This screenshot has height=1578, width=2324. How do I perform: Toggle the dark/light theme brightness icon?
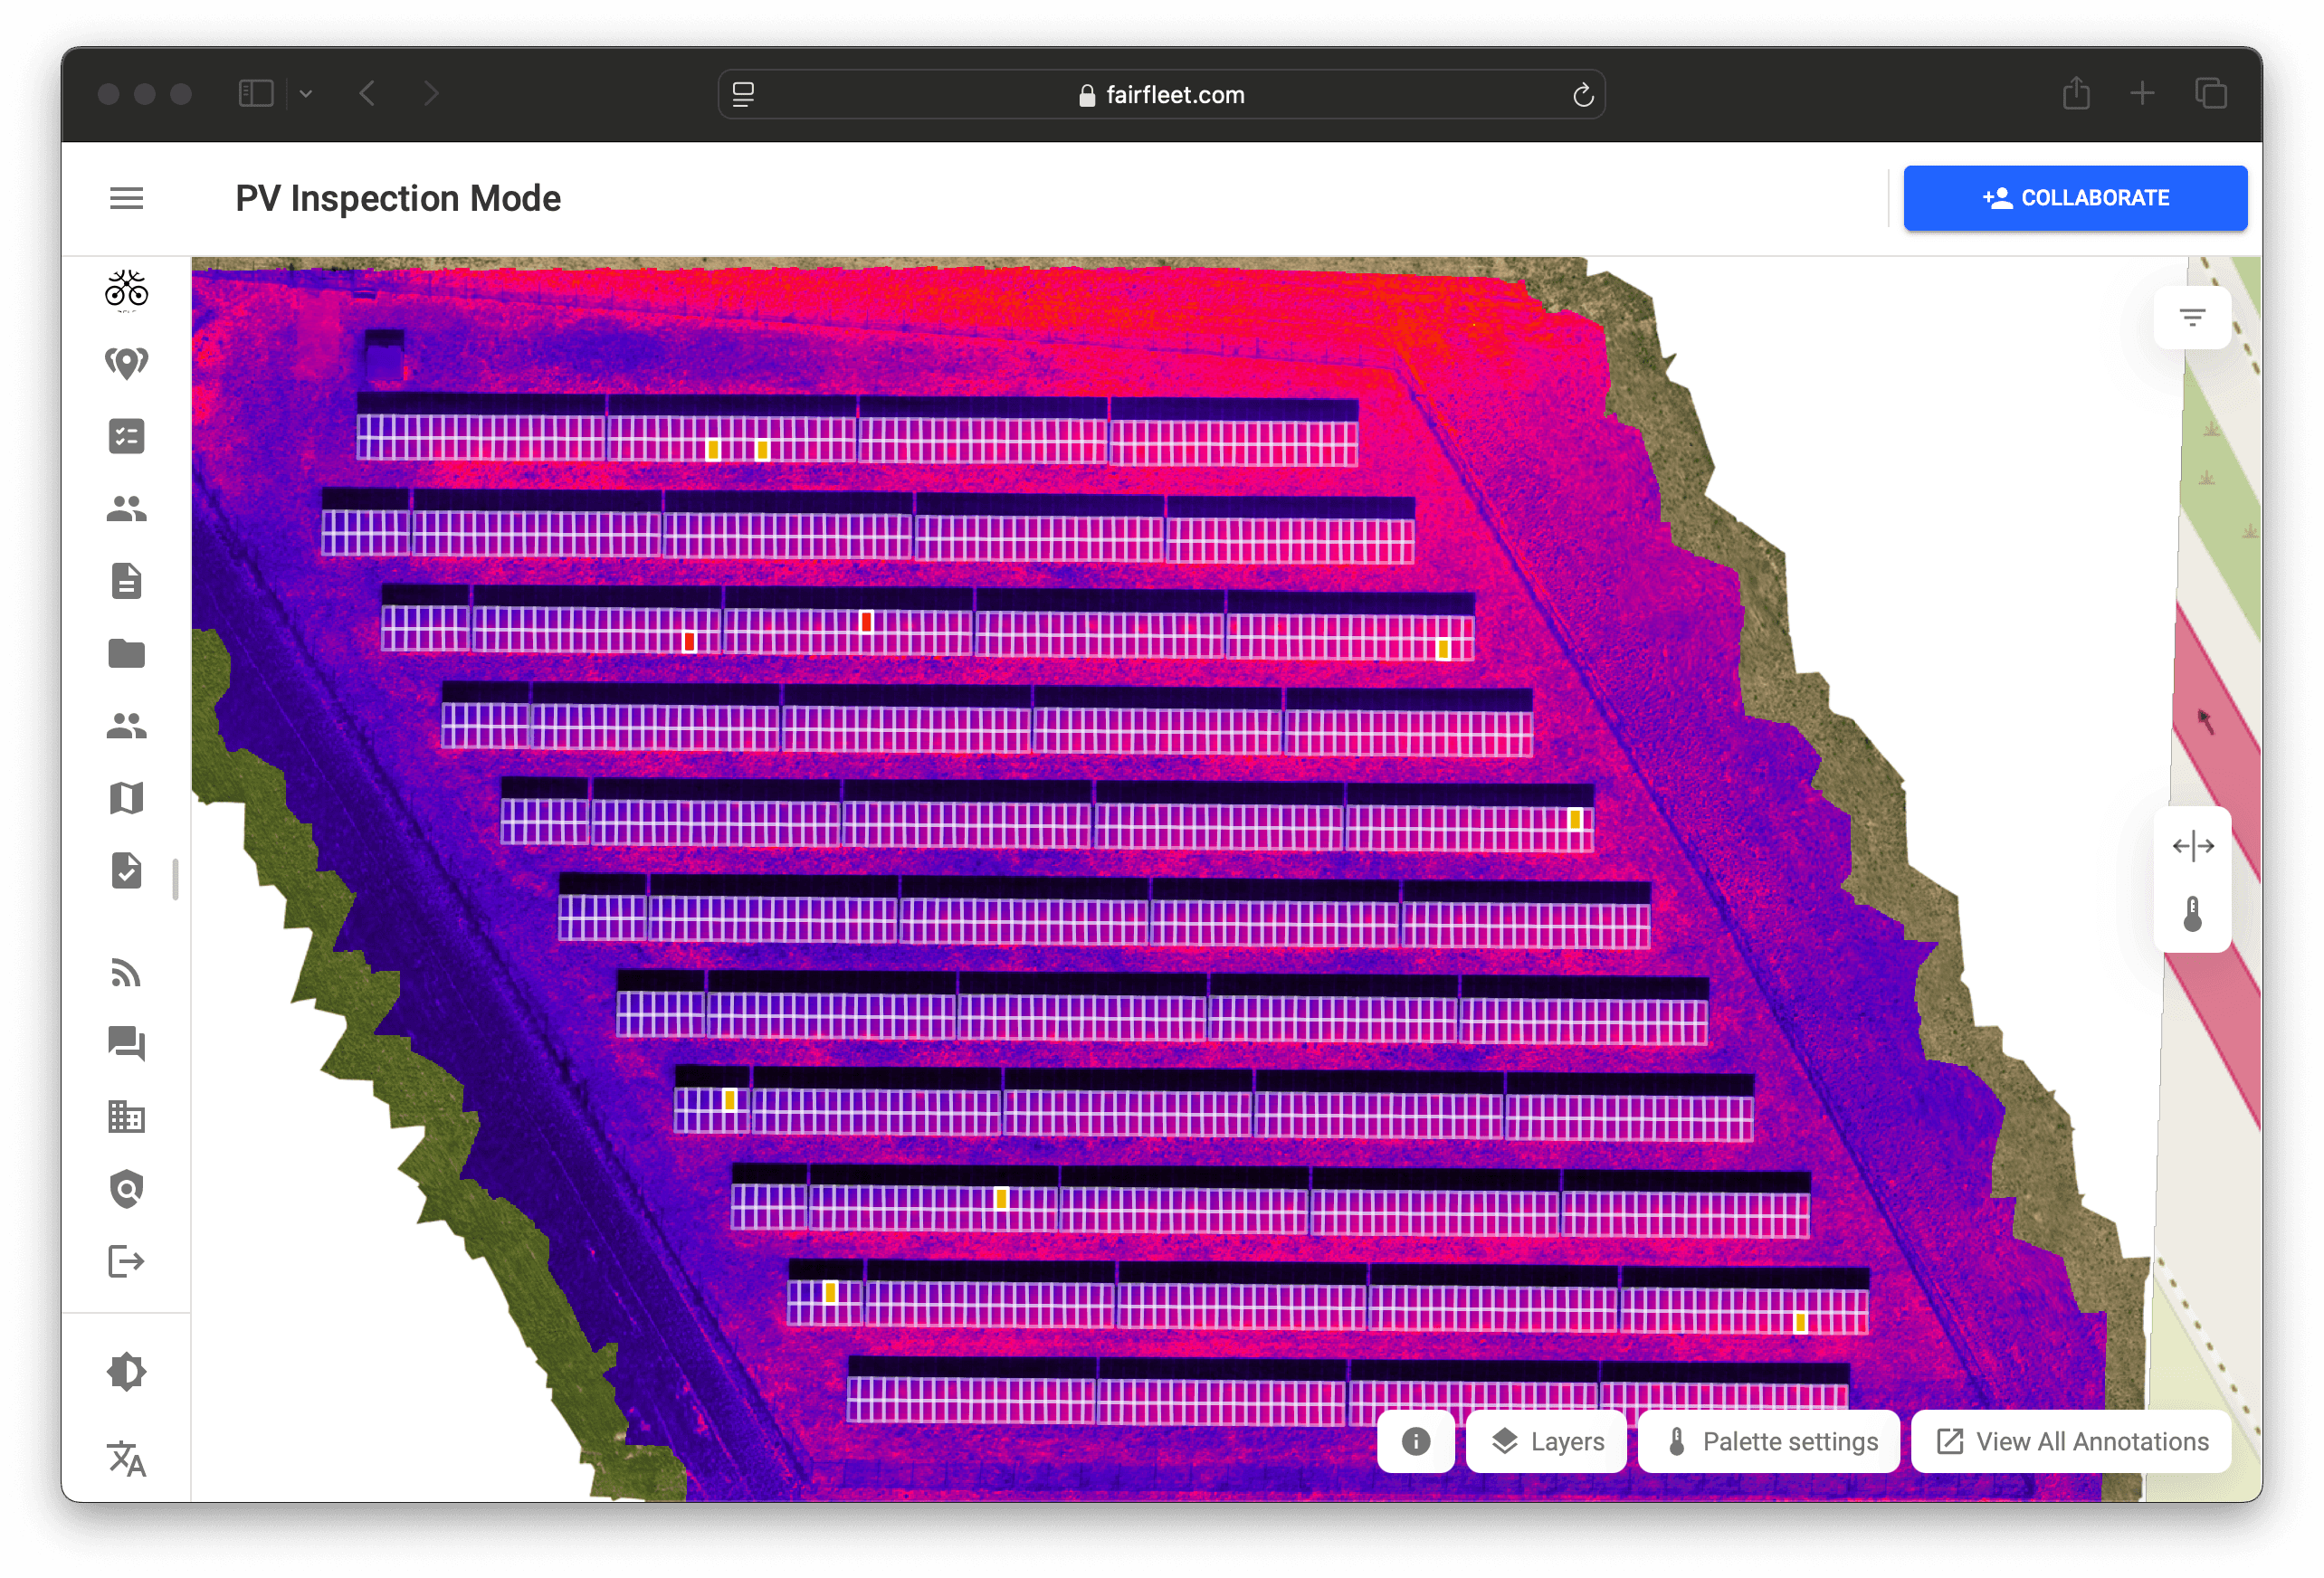(x=126, y=1372)
